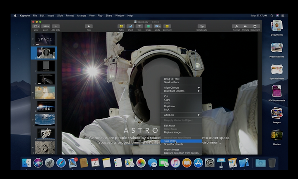Insert a table using the Table toolbar icon

[121, 27]
